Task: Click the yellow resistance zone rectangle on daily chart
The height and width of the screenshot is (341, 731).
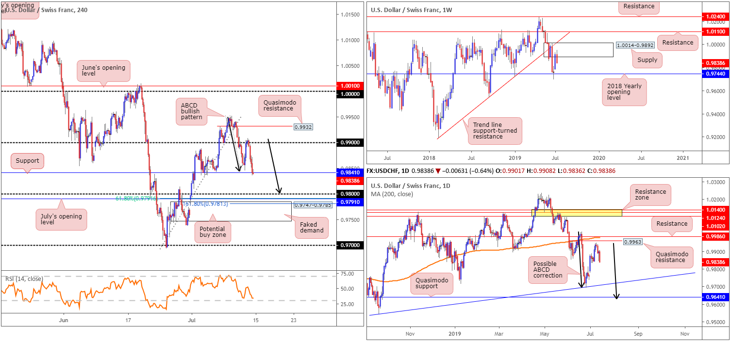Action: click(577, 213)
